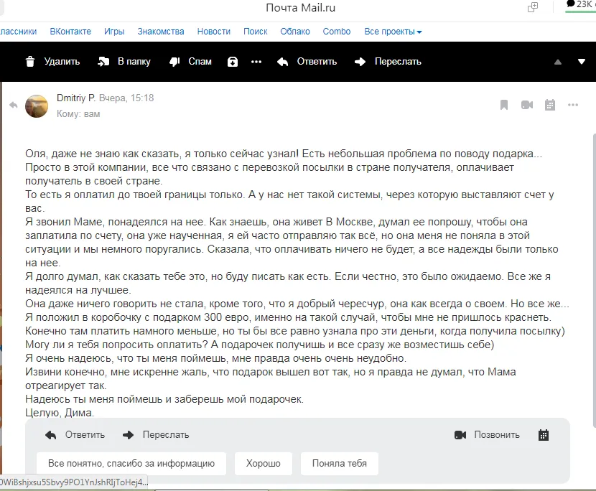Click the Удалить label in toolbar

(62, 62)
